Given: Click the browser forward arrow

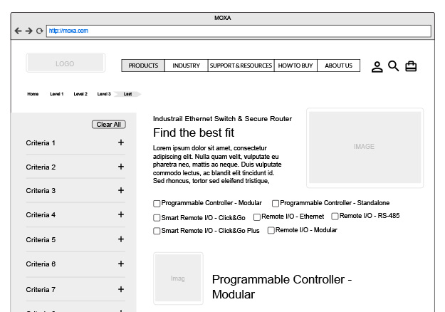Looking at the screenshot, I should (29, 31).
